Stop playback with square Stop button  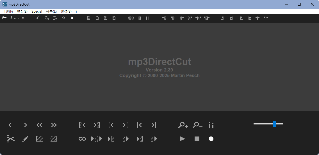coord(197,139)
